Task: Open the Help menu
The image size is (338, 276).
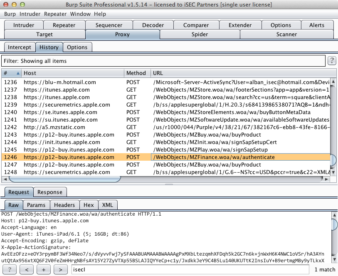Action: click(x=100, y=14)
